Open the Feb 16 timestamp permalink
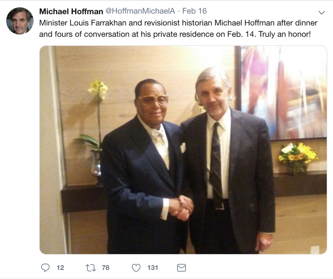Viewport: 333px width, 279px height. 194,11
